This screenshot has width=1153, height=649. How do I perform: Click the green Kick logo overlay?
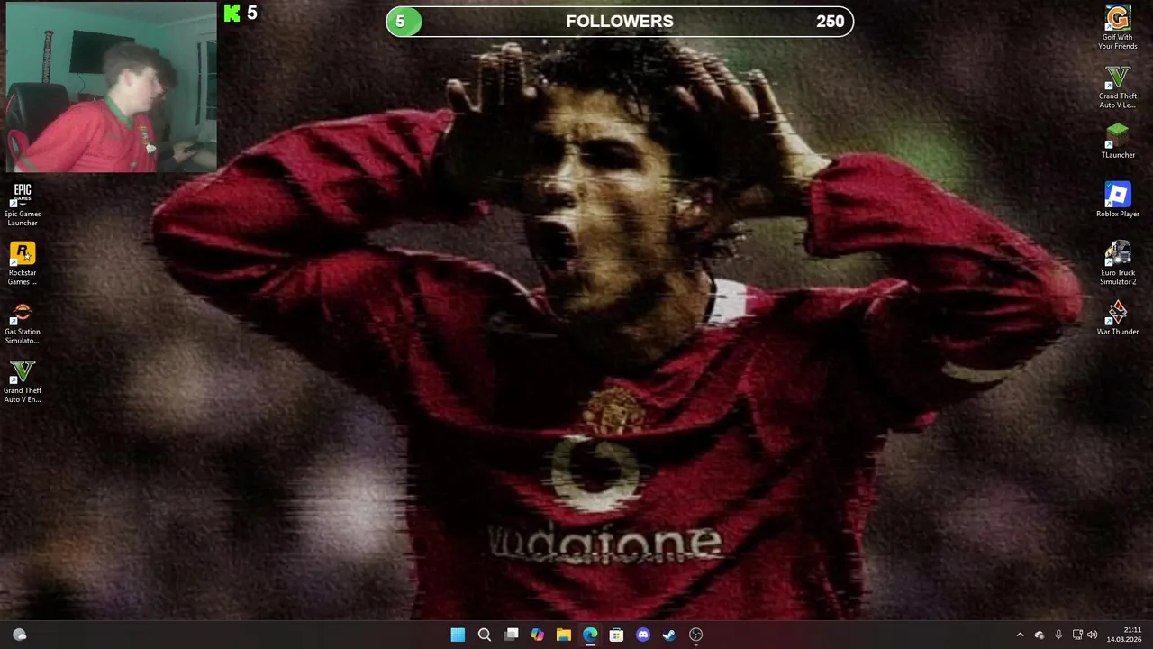click(x=232, y=13)
